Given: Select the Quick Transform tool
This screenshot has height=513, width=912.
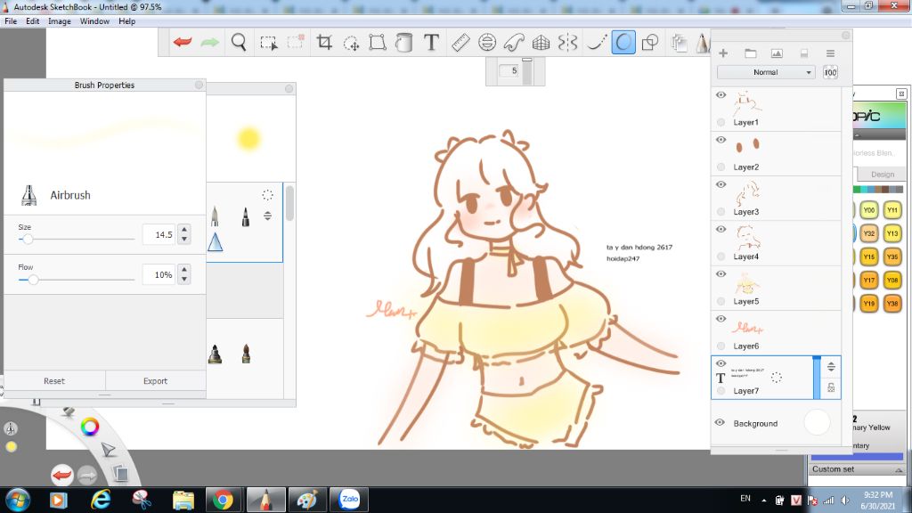Looking at the screenshot, I should tap(351, 43).
